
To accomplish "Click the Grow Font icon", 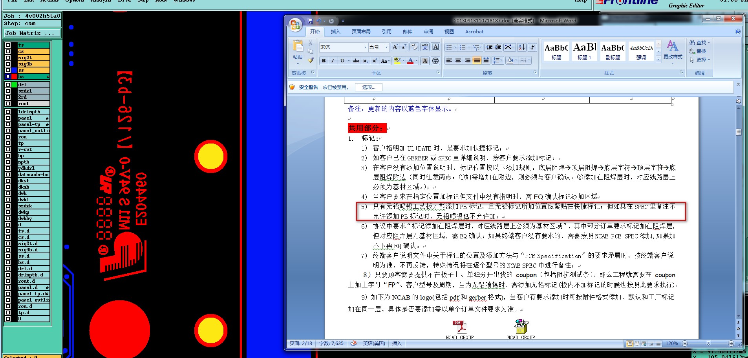I will 395,47.
